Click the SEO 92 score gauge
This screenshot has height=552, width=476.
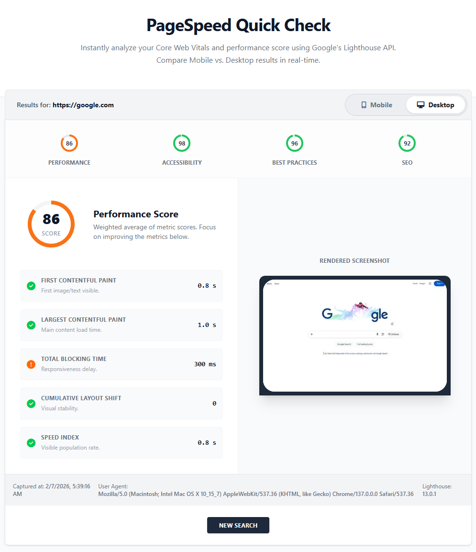[x=407, y=143]
